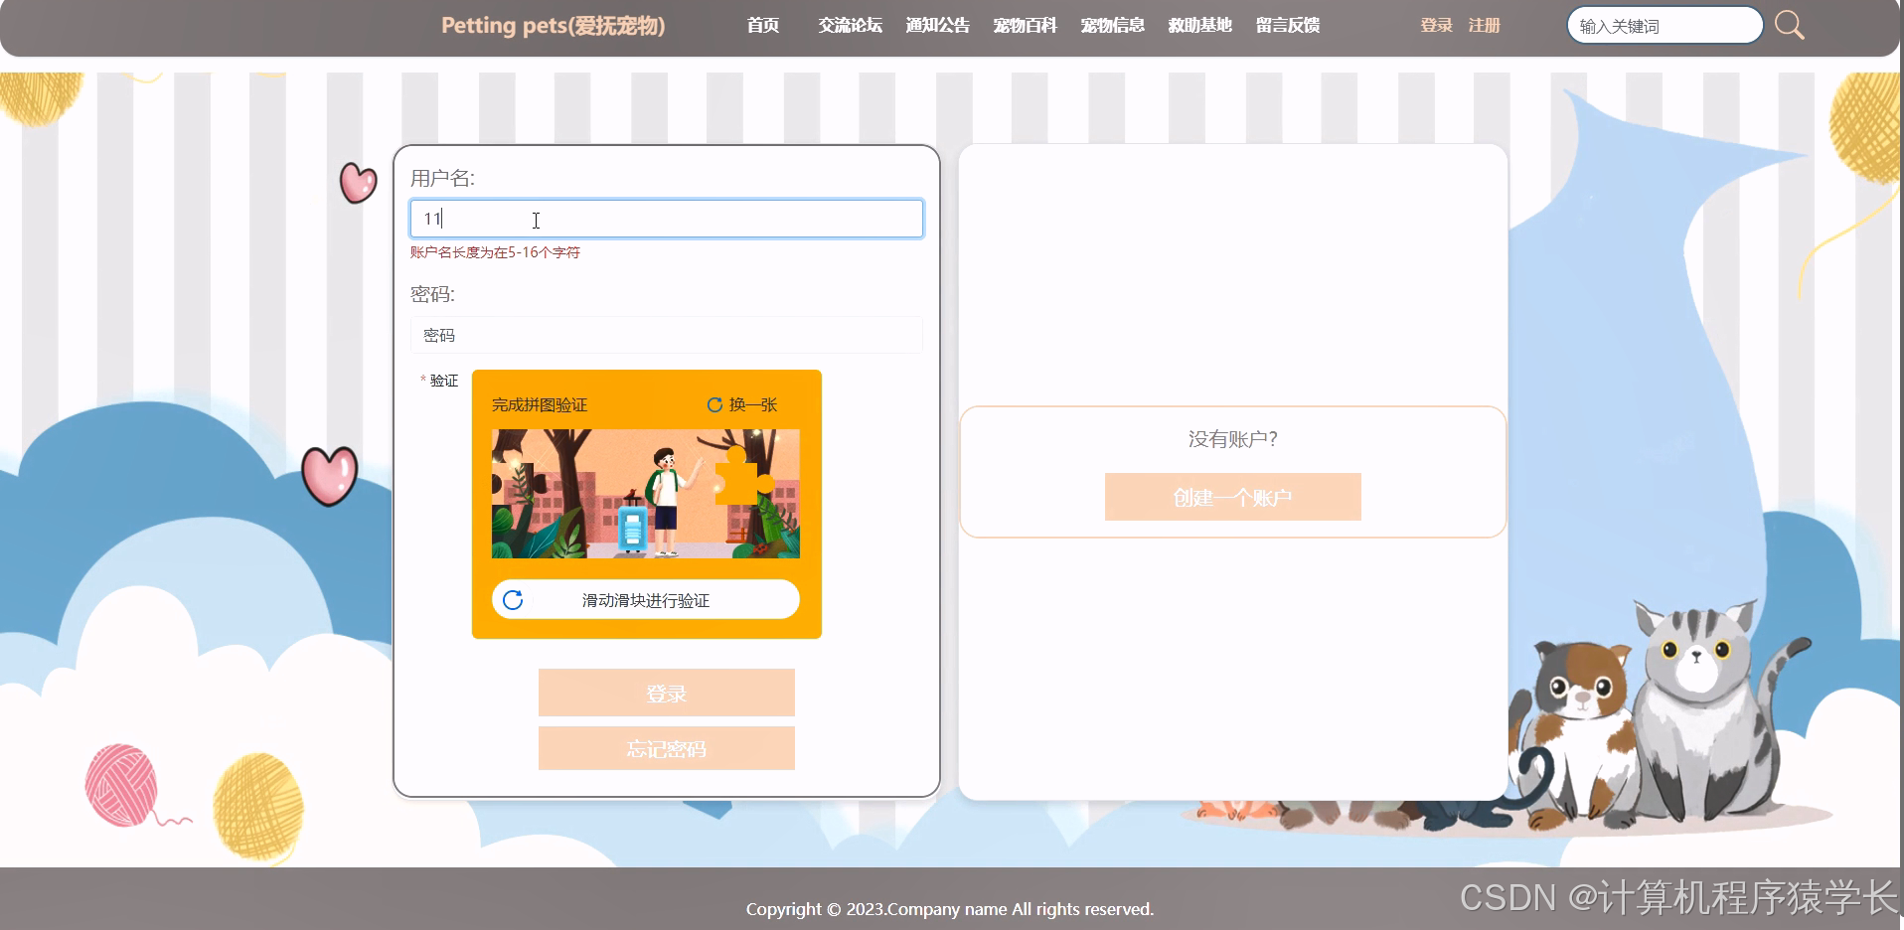Click 创建一个账户 button
Screen dimensions: 1904x930
(1233, 497)
